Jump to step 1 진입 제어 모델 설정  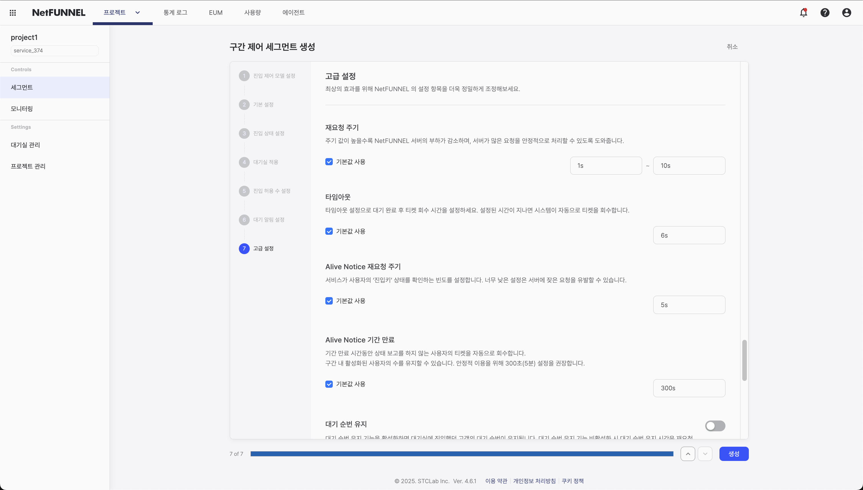(x=274, y=76)
